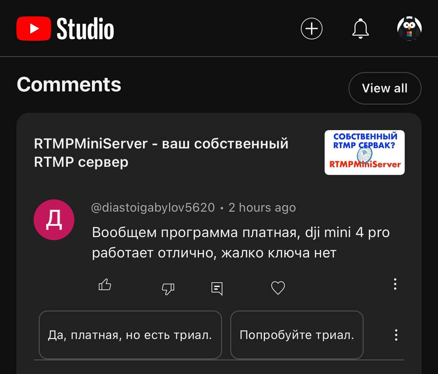Send suggested reply 'Попробуйте триал.'
The width and height of the screenshot is (438, 374).
click(x=297, y=335)
